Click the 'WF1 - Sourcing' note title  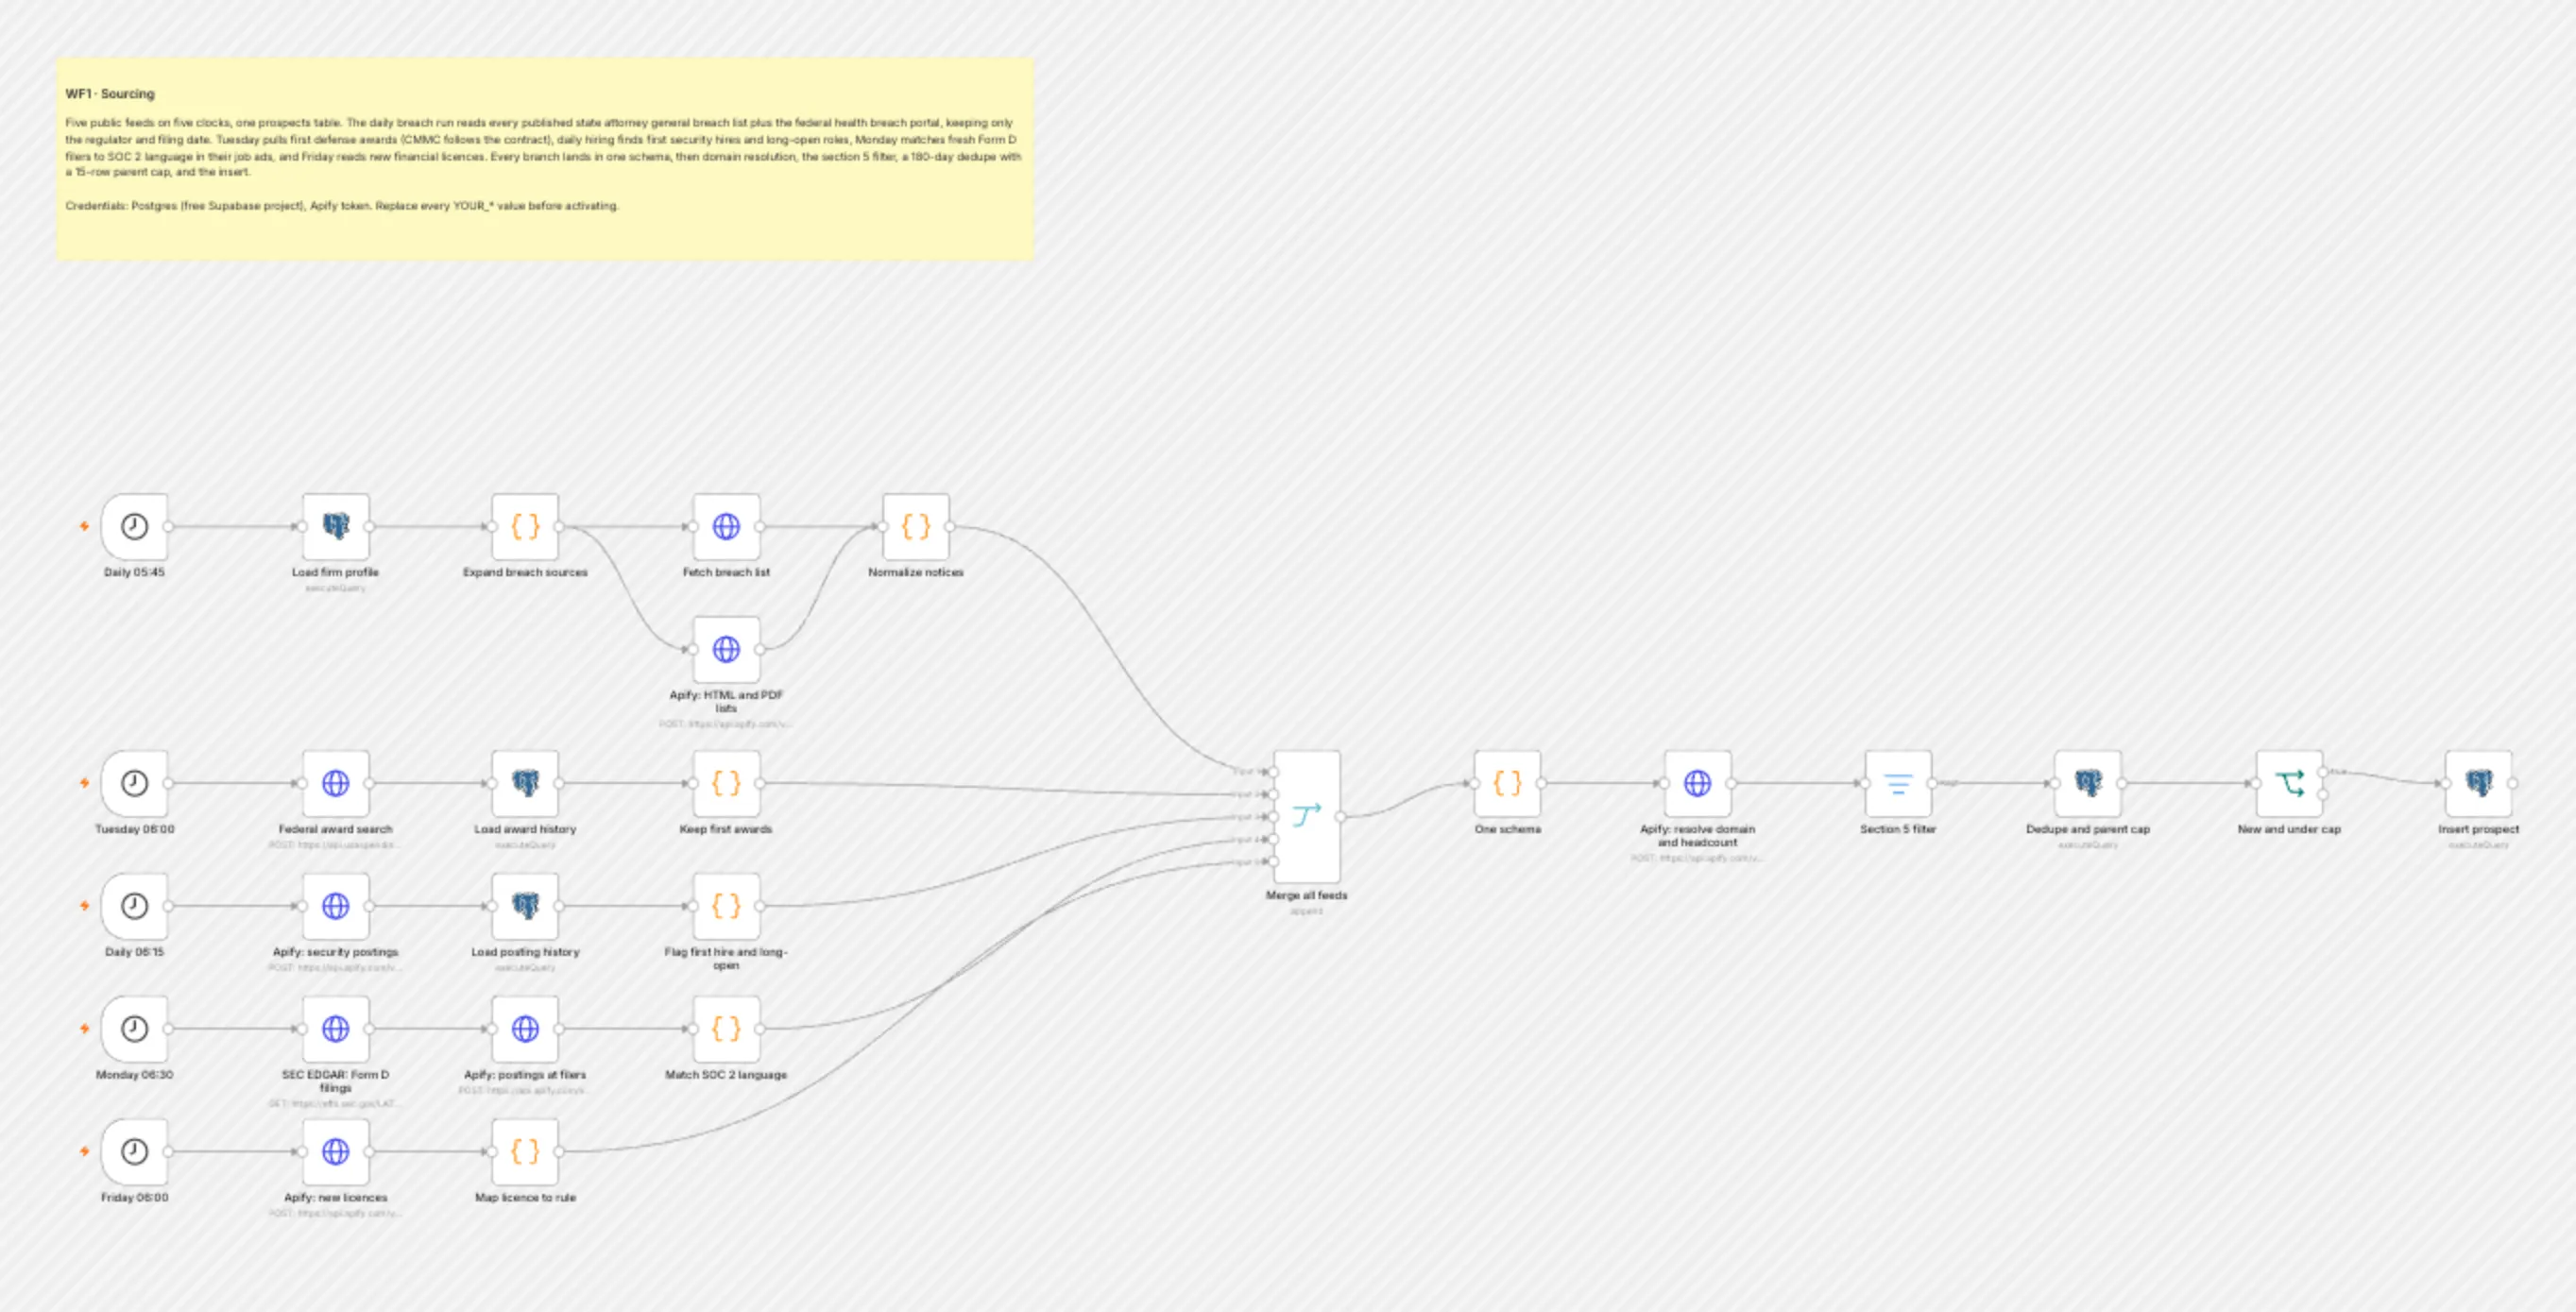(110, 94)
